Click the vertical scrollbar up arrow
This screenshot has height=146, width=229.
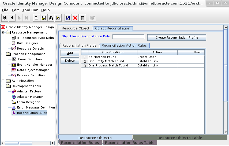pos(226,27)
